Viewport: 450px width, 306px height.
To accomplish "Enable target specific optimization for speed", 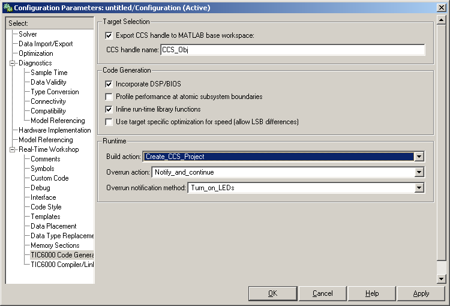I will [x=109, y=122].
